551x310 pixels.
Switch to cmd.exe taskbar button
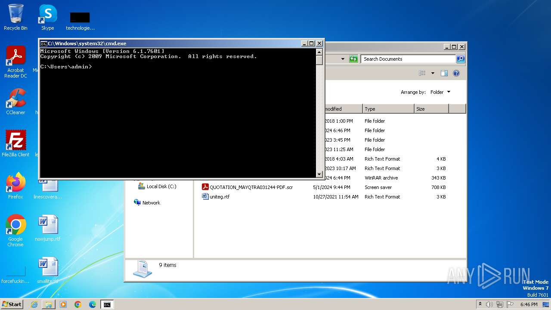(107, 304)
